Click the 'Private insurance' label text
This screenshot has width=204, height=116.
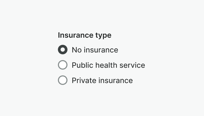(x=102, y=80)
